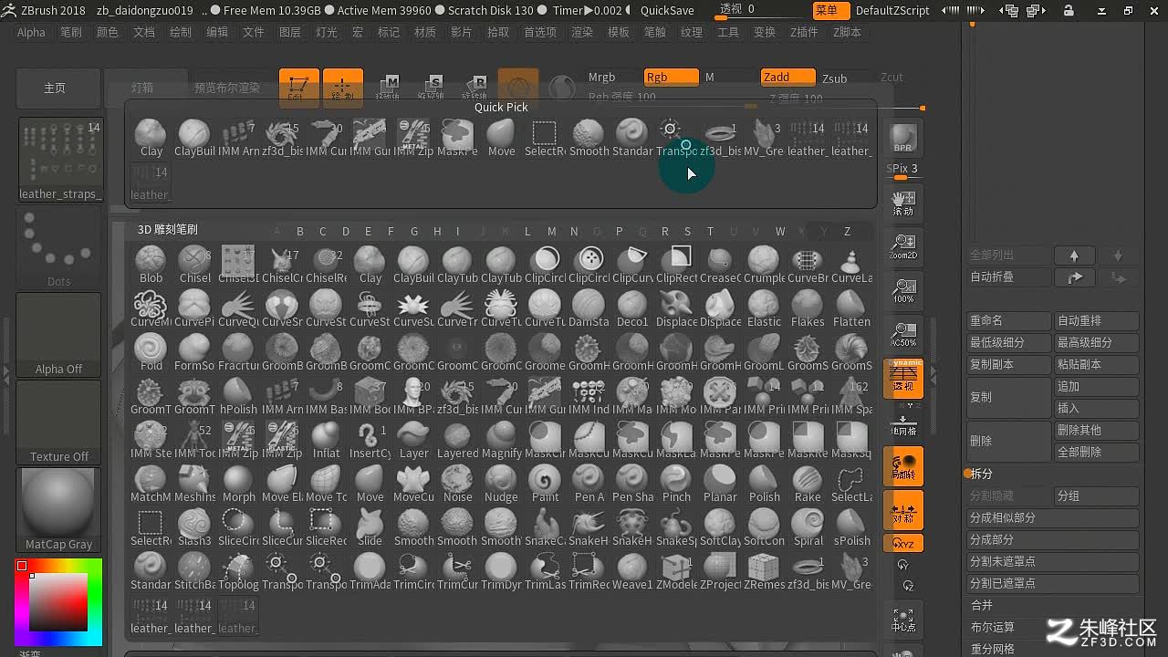
Task: Select the Magnify brush
Action: (501, 440)
